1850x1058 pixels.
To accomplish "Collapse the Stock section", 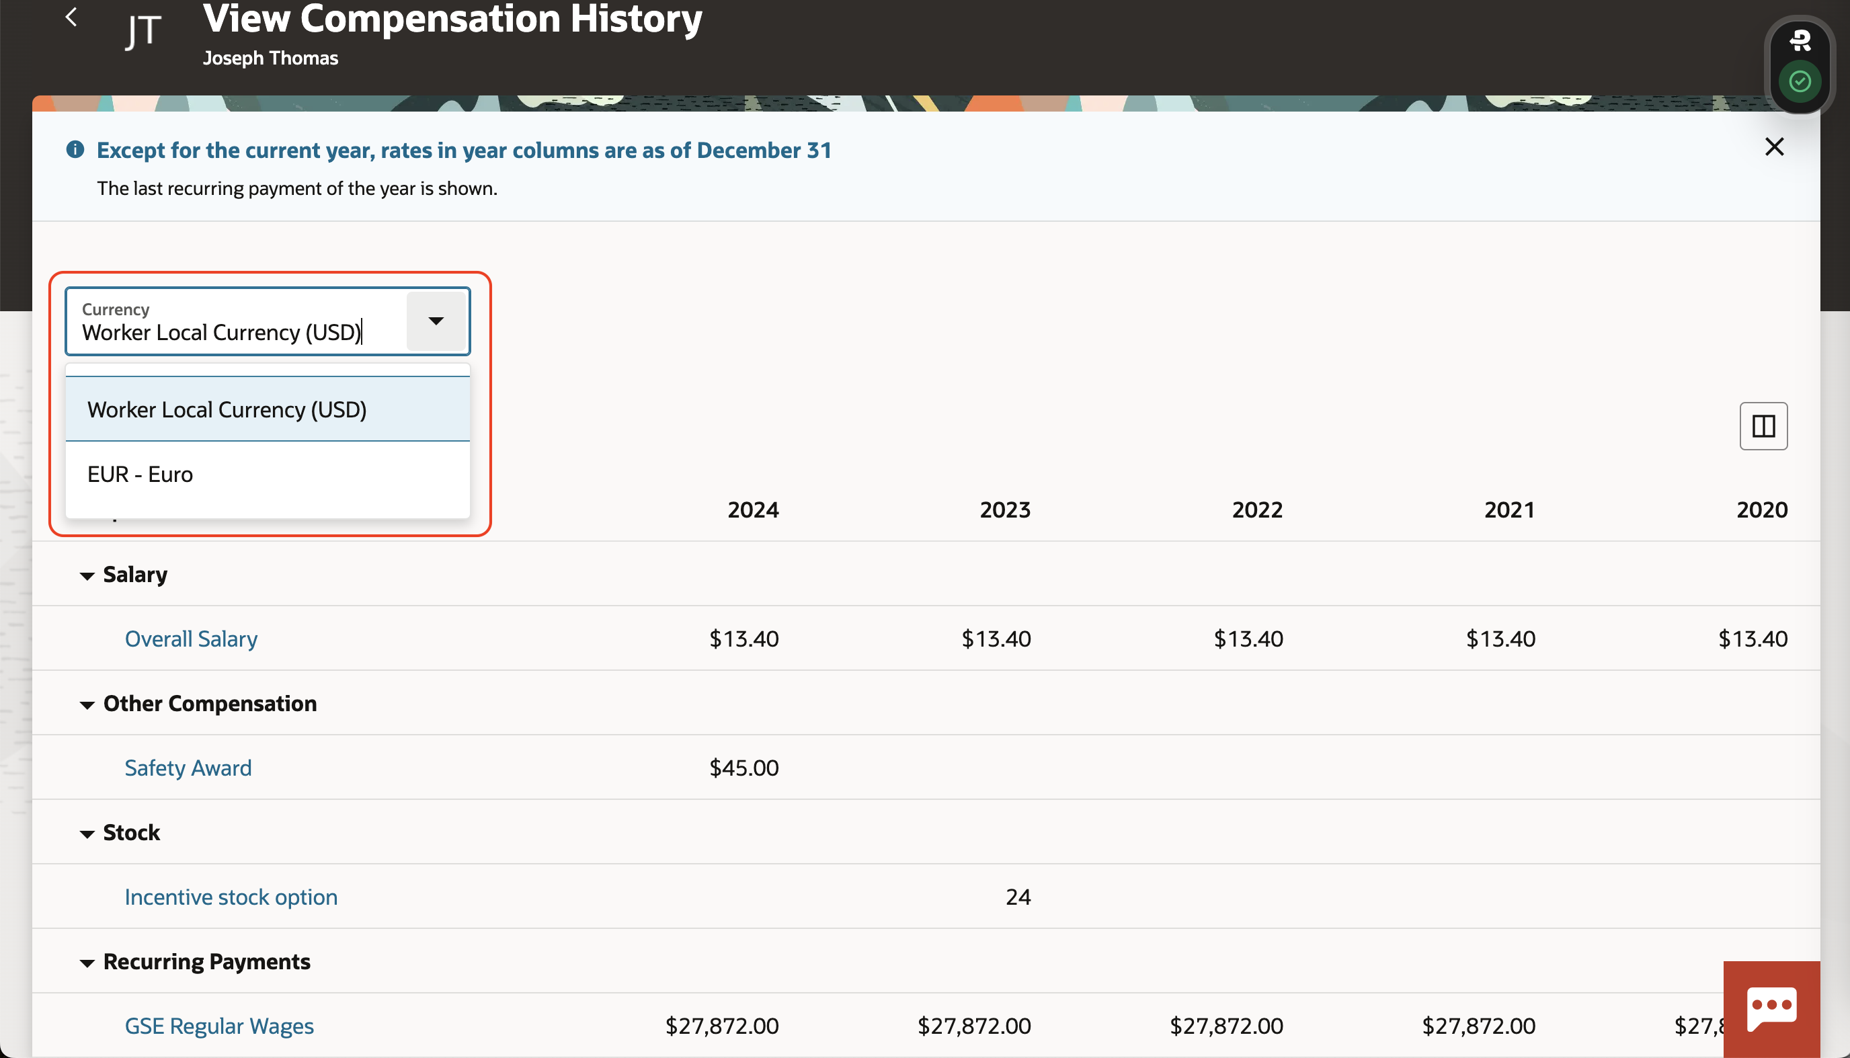I will (87, 833).
